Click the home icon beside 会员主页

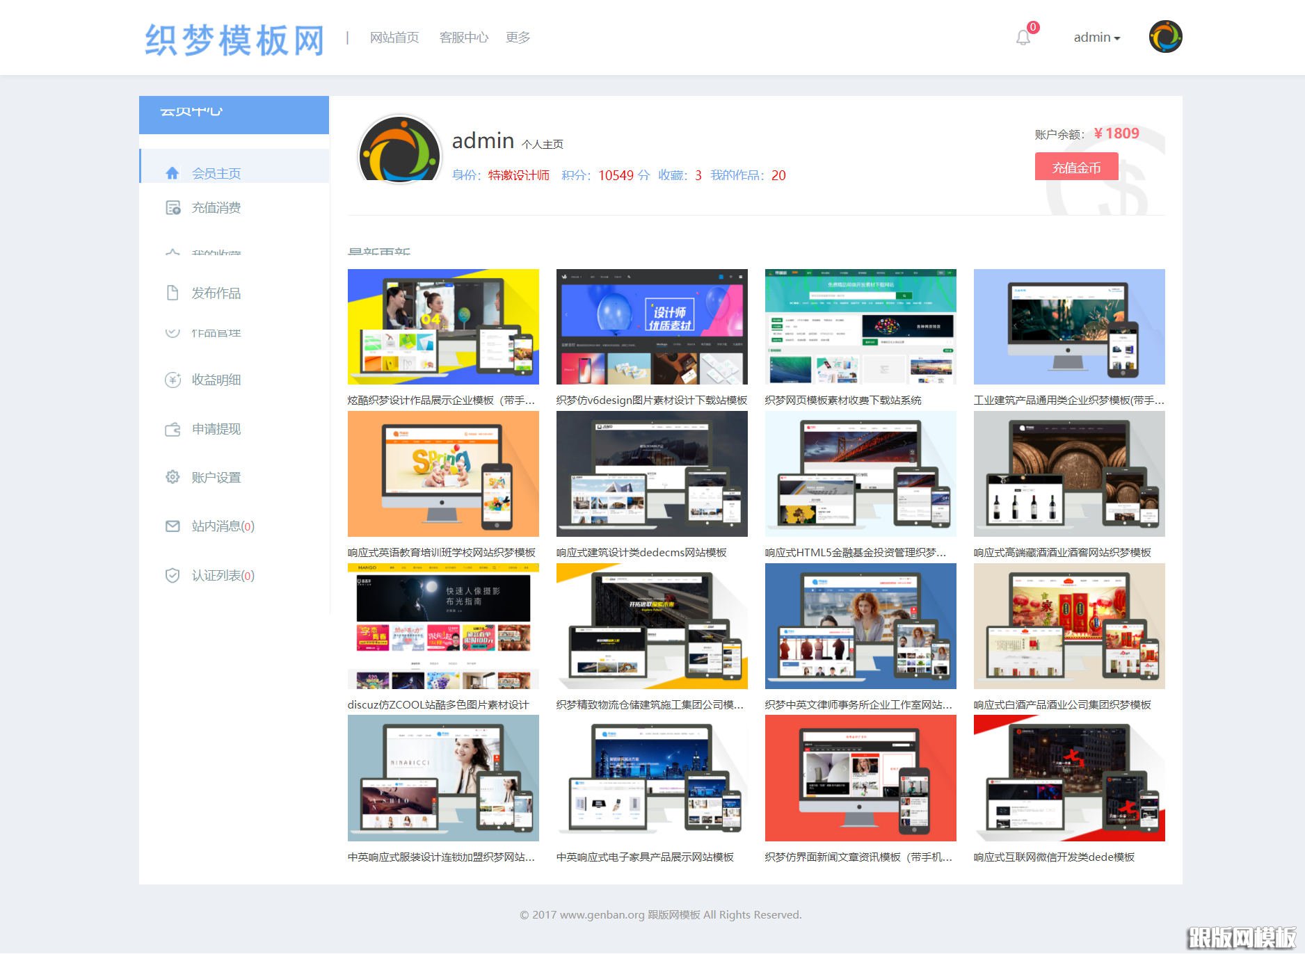[x=173, y=173]
